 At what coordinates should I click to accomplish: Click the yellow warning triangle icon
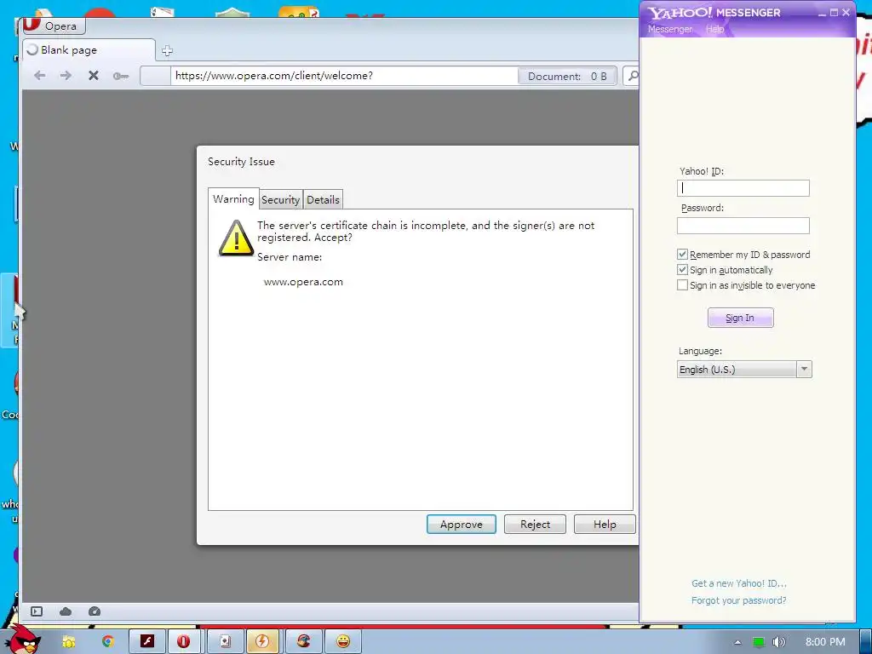click(x=237, y=238)
